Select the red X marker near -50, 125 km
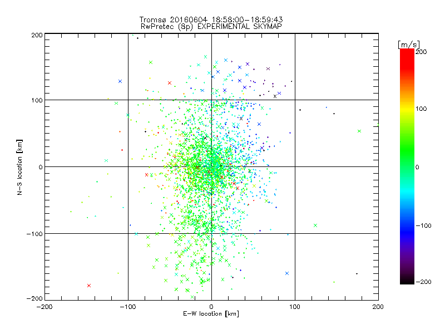 click(170, 83)
